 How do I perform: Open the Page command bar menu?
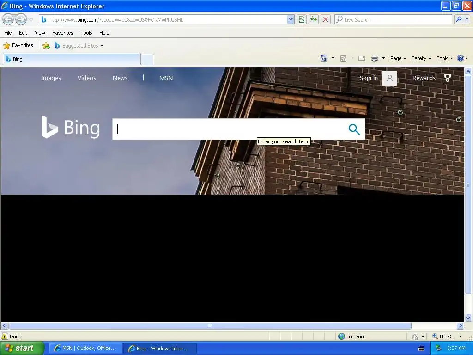click(398, 58)
